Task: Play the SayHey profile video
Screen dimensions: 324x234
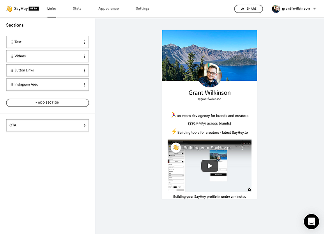Action: [209, 166]
